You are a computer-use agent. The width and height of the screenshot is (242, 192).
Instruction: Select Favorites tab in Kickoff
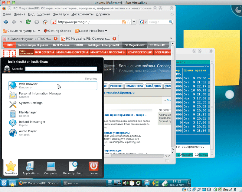click(11, 168)
